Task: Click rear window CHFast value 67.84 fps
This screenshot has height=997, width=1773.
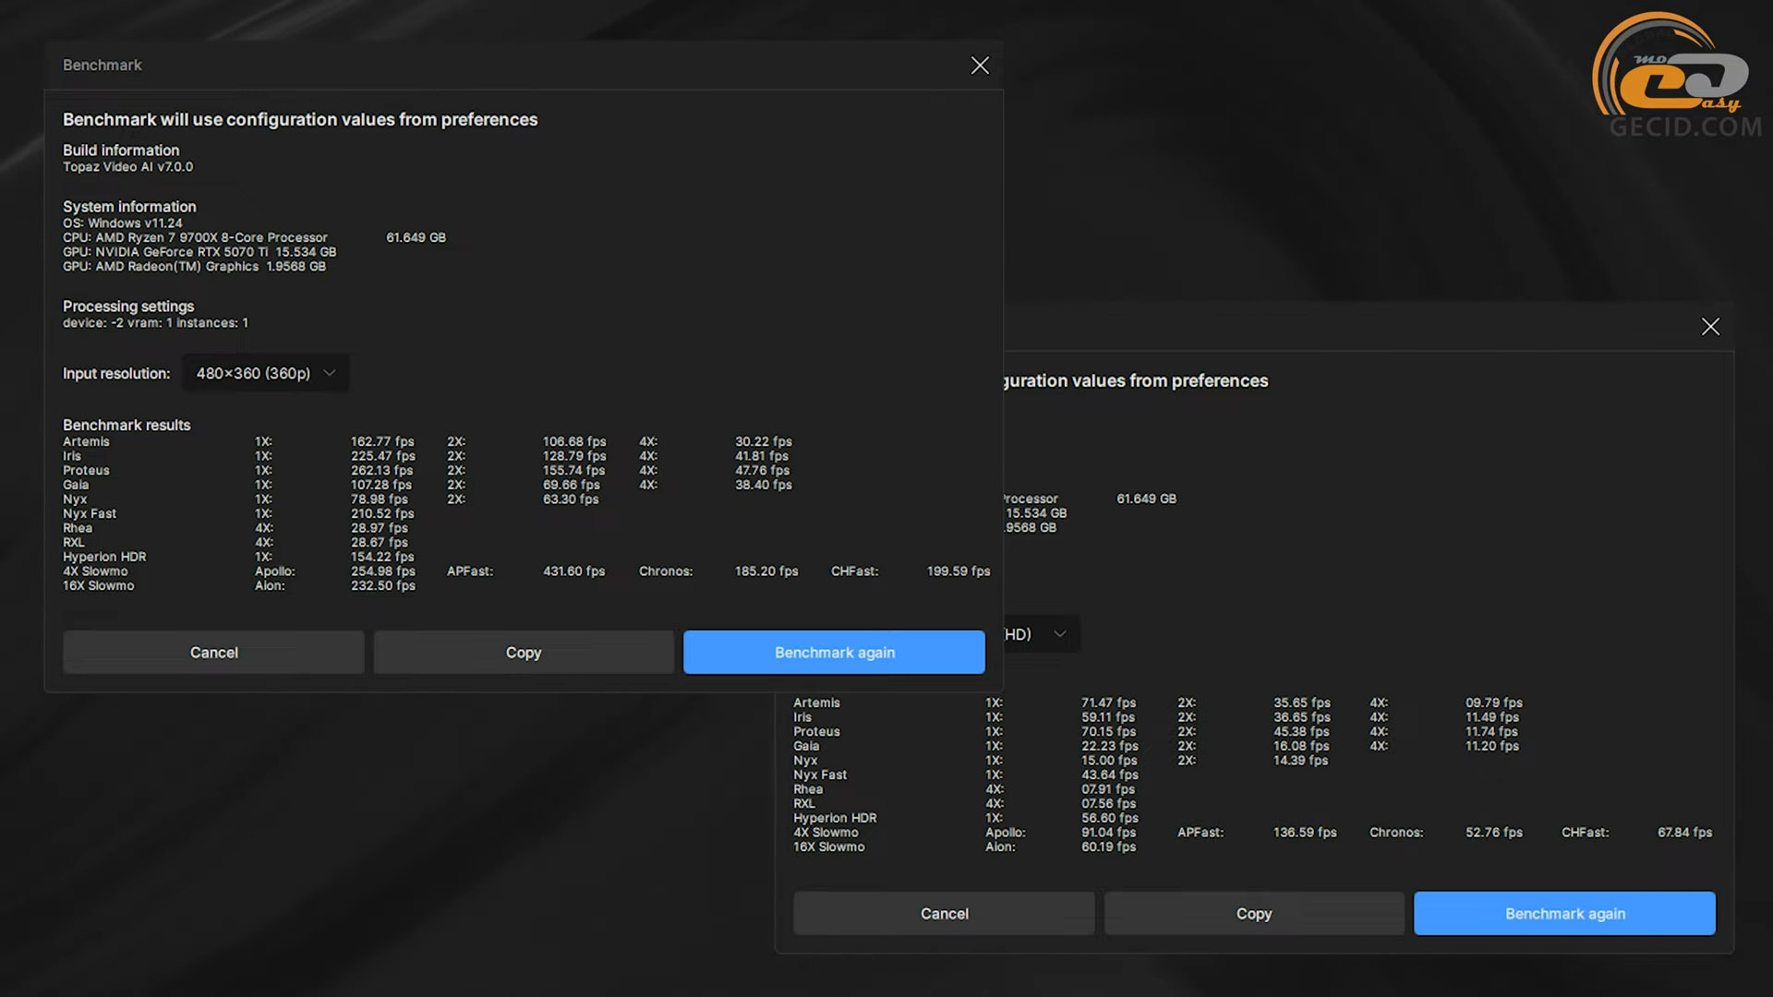Action: tap(1684, 833)
